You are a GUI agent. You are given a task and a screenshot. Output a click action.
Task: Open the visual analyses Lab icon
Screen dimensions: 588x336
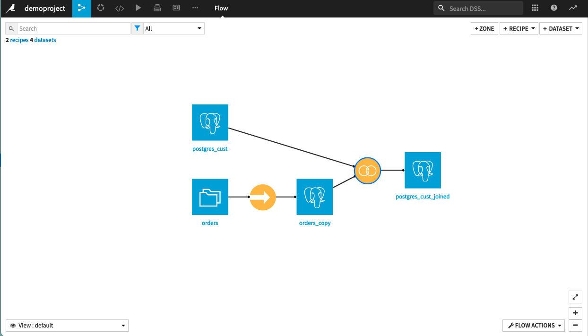pos(100,8)
